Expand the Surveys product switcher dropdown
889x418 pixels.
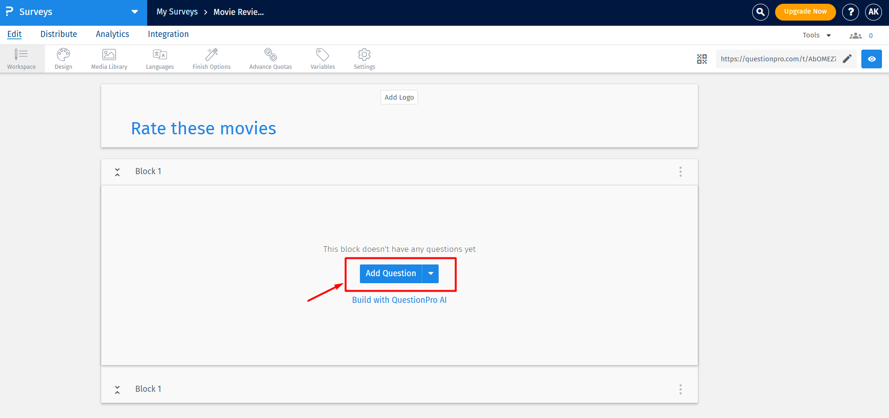tap(134, 12)
